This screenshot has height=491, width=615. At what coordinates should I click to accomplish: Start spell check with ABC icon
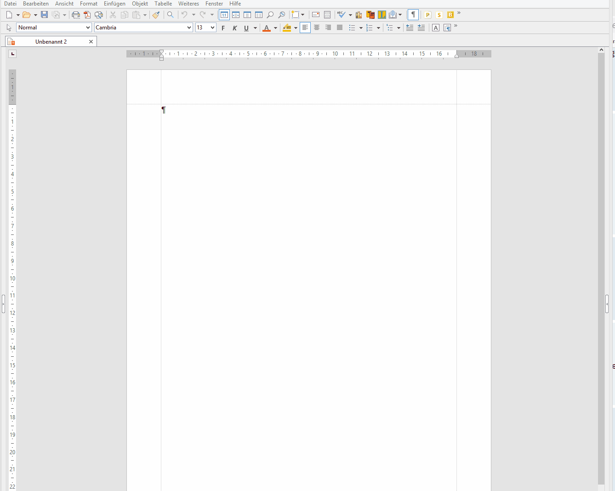click(x=341, y=15)
